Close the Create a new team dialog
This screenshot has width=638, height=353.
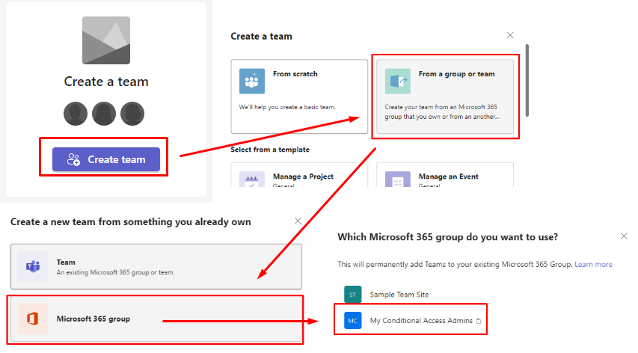pos(298,221)
